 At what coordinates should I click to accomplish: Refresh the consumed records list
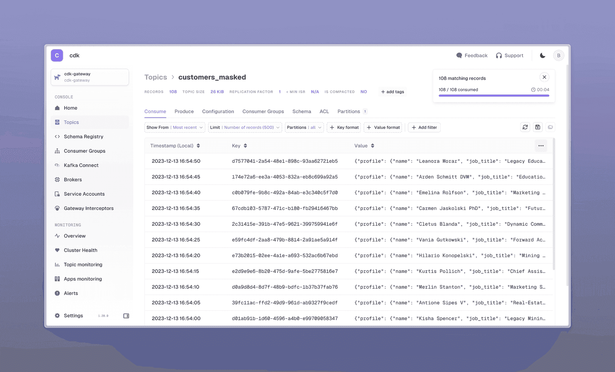525,127
